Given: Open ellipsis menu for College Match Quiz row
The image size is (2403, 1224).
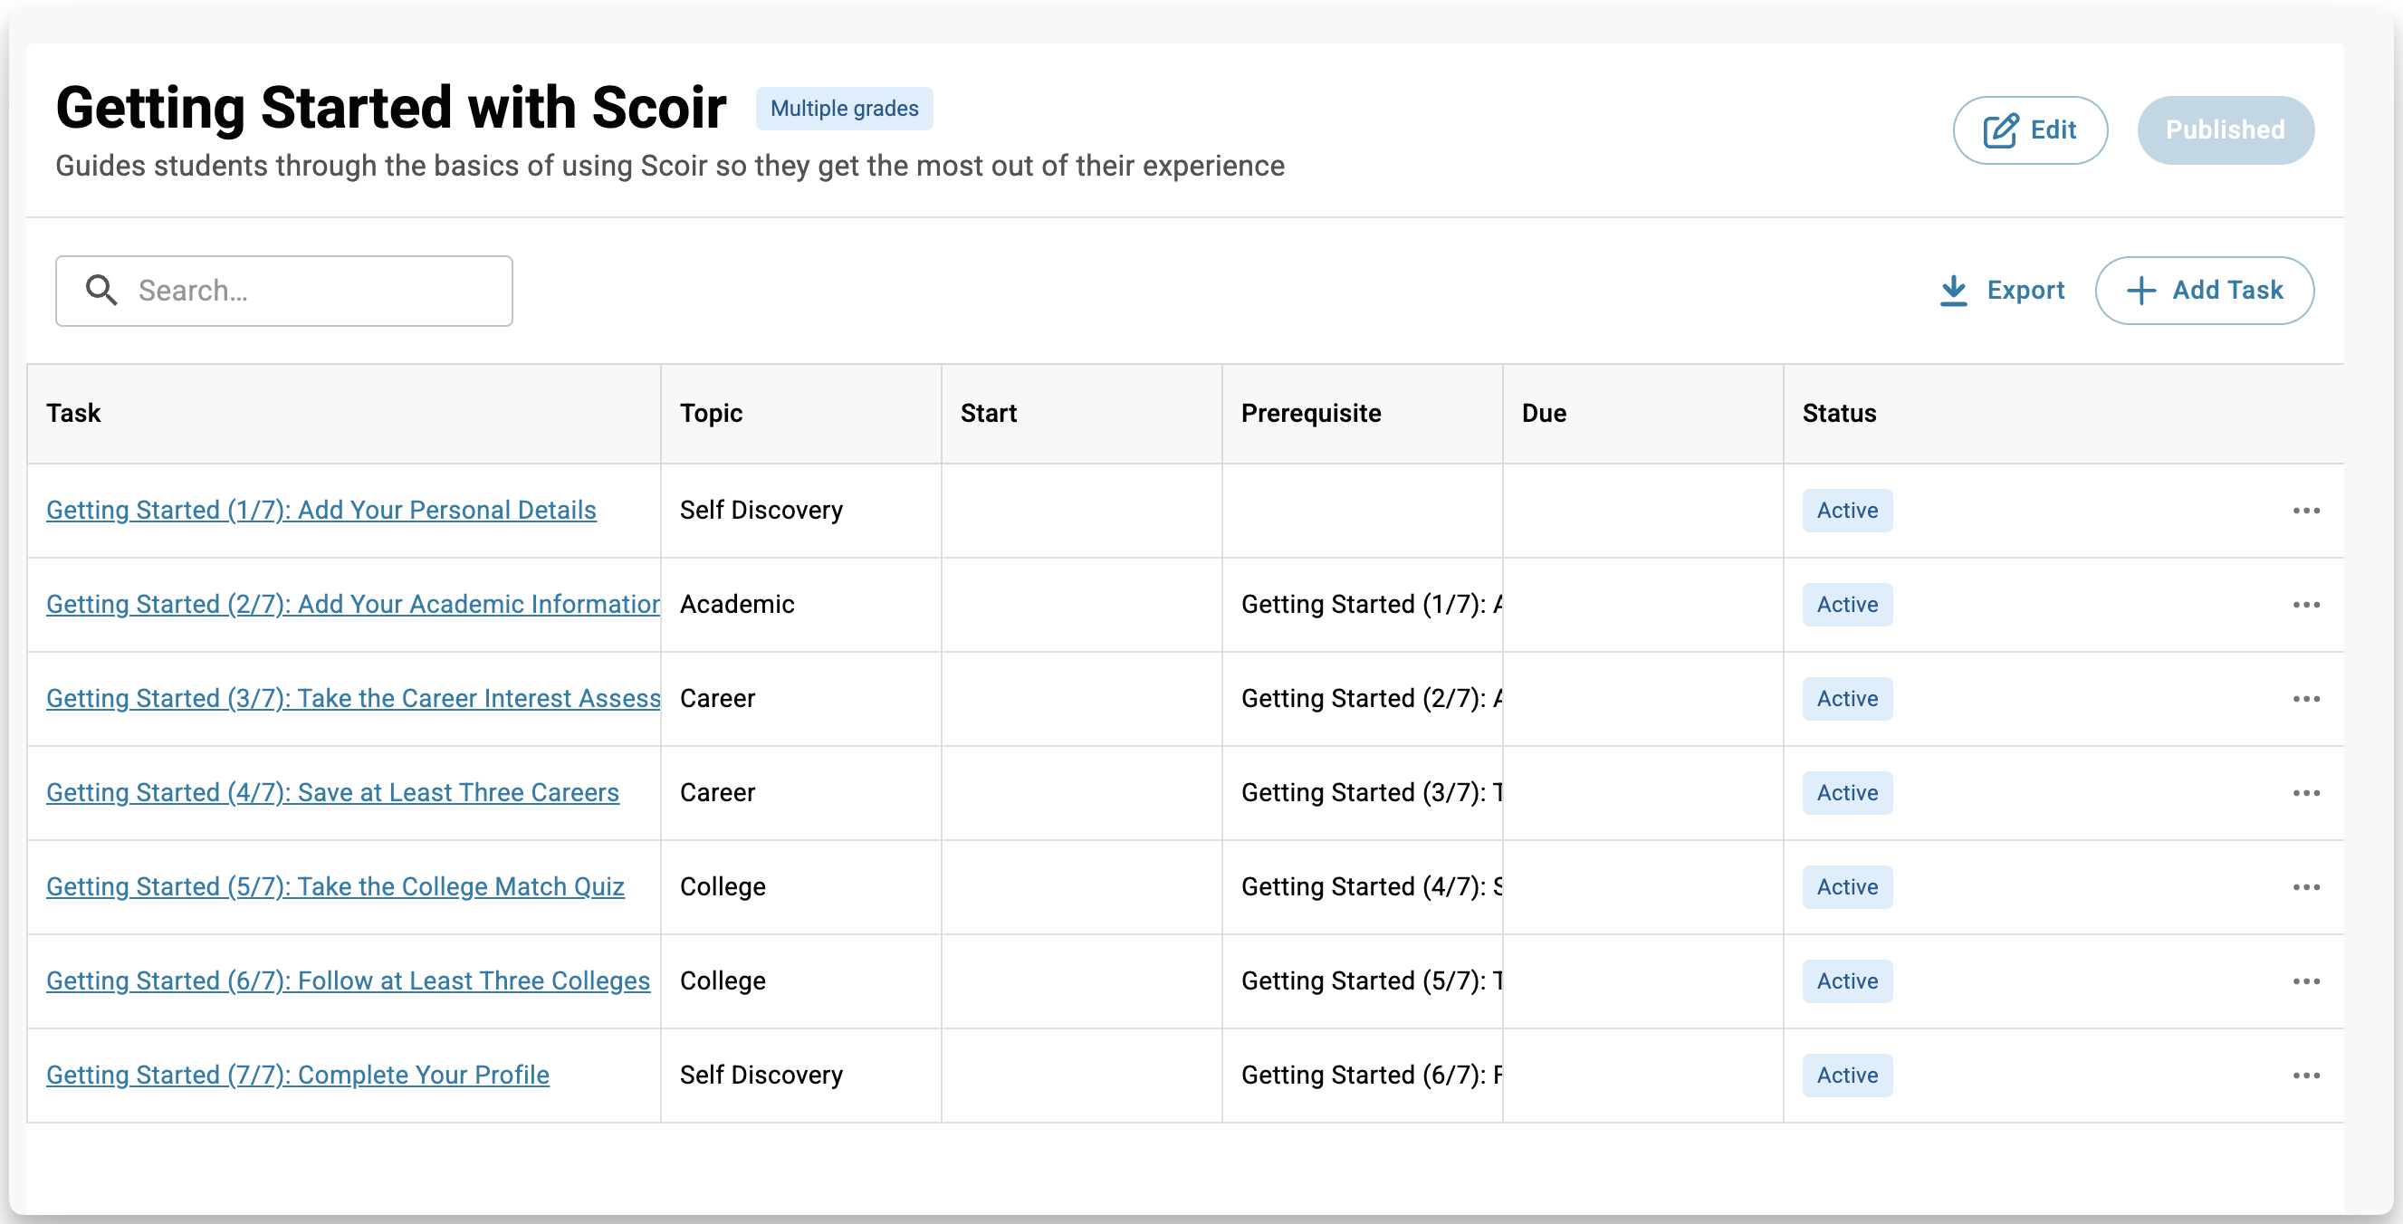Looking at the screenshot, I should [x=2306, y=887].
